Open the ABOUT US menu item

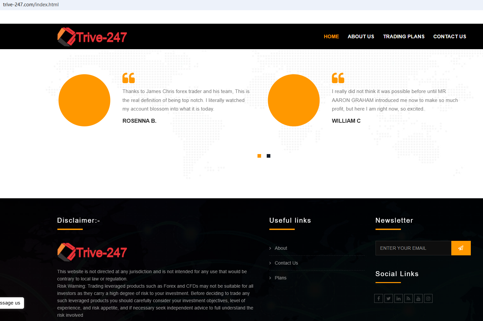[x=361, y=37]
